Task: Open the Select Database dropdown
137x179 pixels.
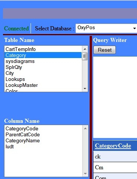Action: 107,28
